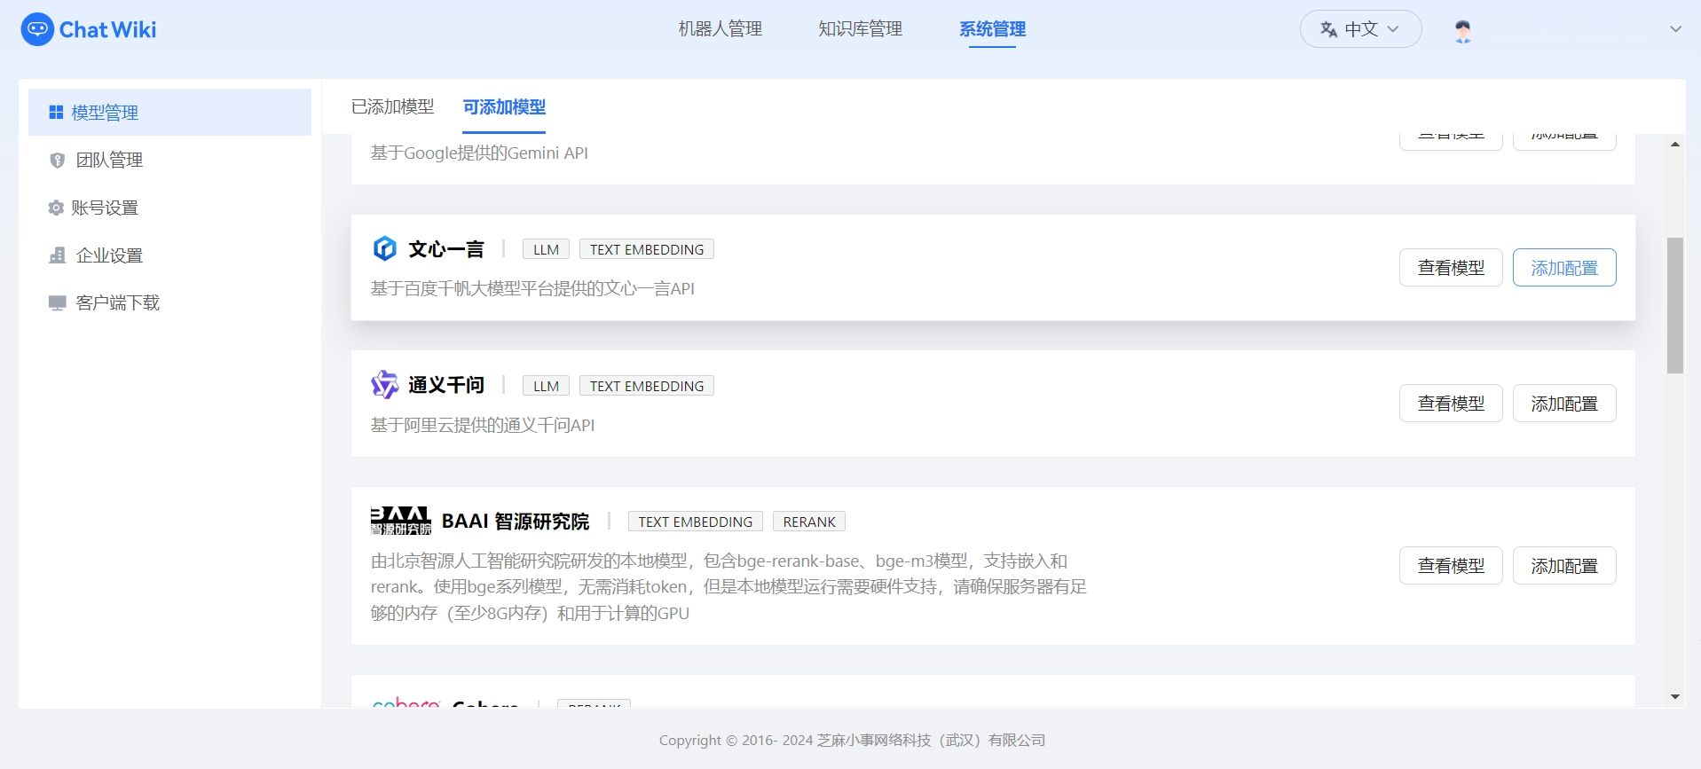This screenshot has height=769, width=1701.
Task: Expand the account menu chevron at top right
Action: click(x=1675, y=29)
